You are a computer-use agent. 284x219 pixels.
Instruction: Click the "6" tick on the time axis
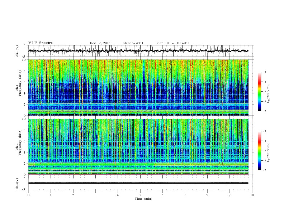[x=162, y=195]
